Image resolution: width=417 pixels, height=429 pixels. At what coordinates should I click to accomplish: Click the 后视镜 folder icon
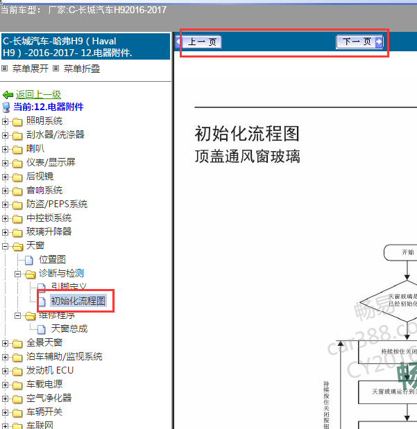[x=17, y=177]
